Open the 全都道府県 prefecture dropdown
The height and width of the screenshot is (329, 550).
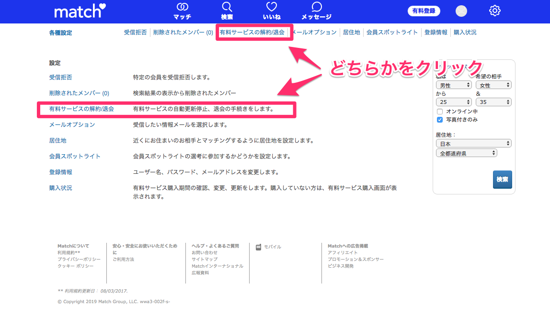(466, 153)
